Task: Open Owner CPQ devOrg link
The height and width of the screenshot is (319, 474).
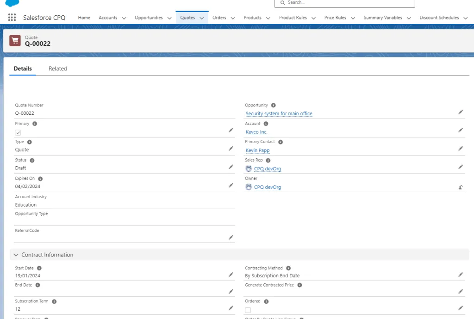Action: [x=268, y=187]
